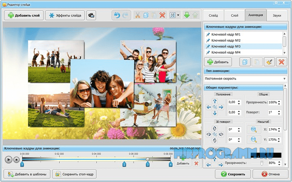Click the shadow transparency 80% spinner
292x182 pixels.
point(279,163)
